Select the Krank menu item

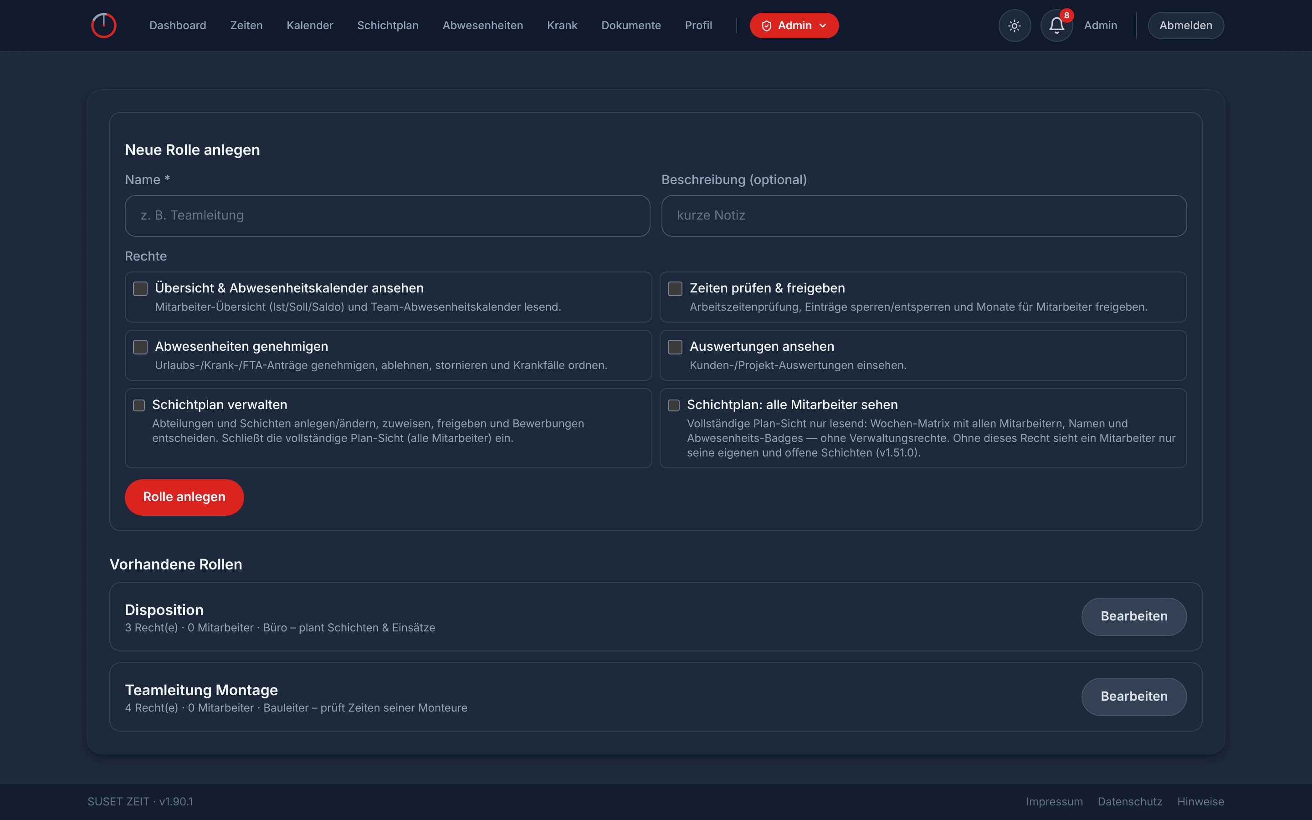point(562,26)
